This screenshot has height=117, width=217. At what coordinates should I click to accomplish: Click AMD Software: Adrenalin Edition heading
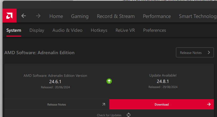pyautogui.click(x=39, y=53)
